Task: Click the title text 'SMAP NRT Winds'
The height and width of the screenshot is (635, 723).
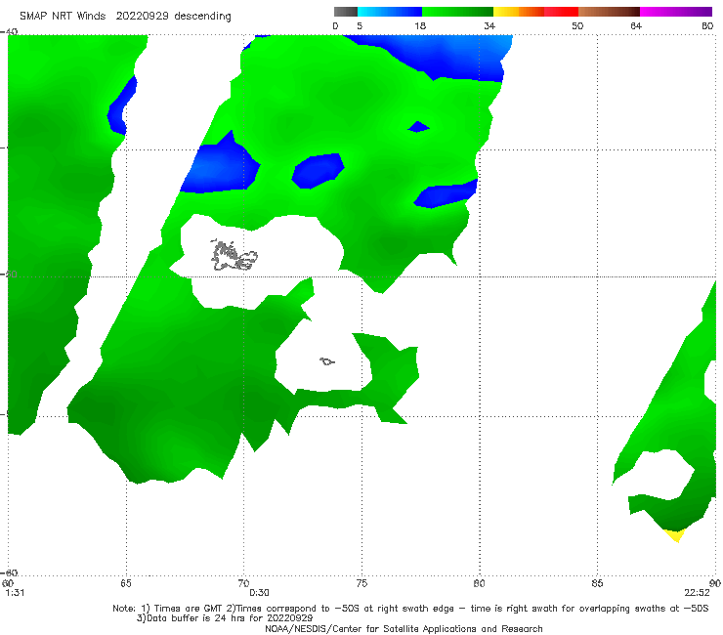Action: [63, 16]
